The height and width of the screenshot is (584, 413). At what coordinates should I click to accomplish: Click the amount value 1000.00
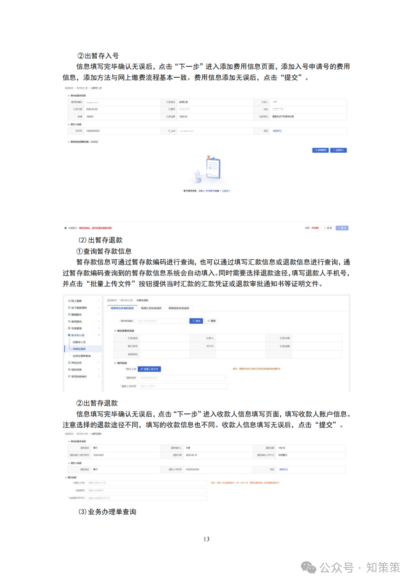[183, 117]
